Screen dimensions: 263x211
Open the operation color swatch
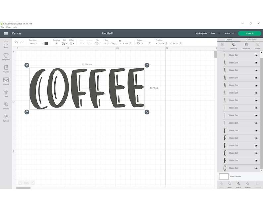pyautogui.click(x=46, y=43)
